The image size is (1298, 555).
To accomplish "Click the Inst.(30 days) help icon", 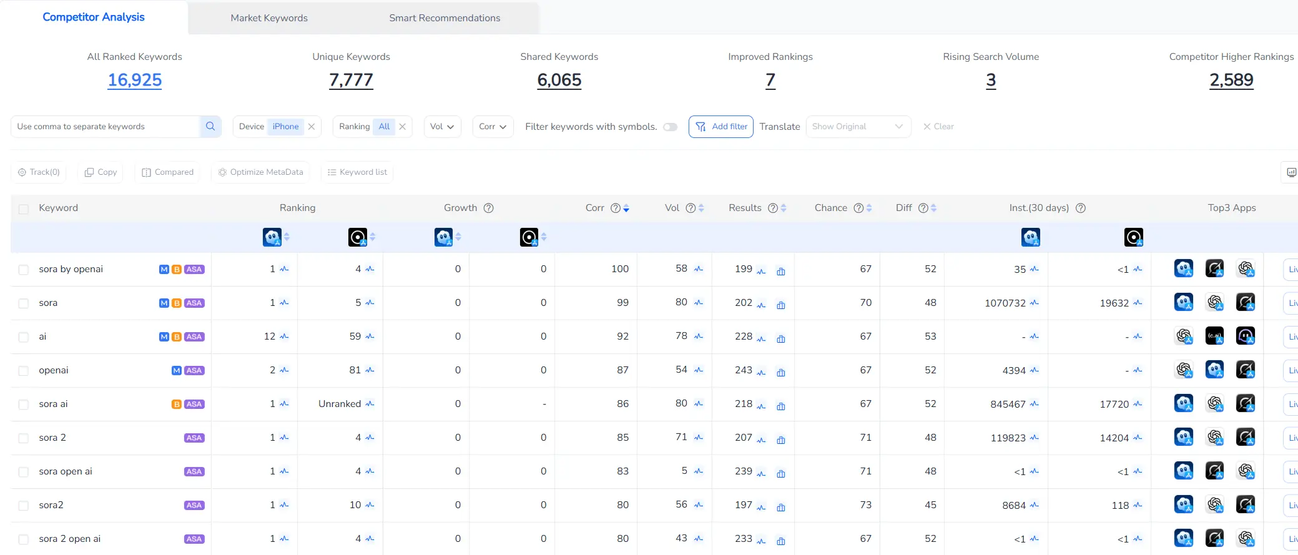I will tap(1081, 208).
